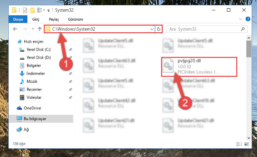Select the pvljpg20.dll file
Screen dimensions: 257x157
199,67
